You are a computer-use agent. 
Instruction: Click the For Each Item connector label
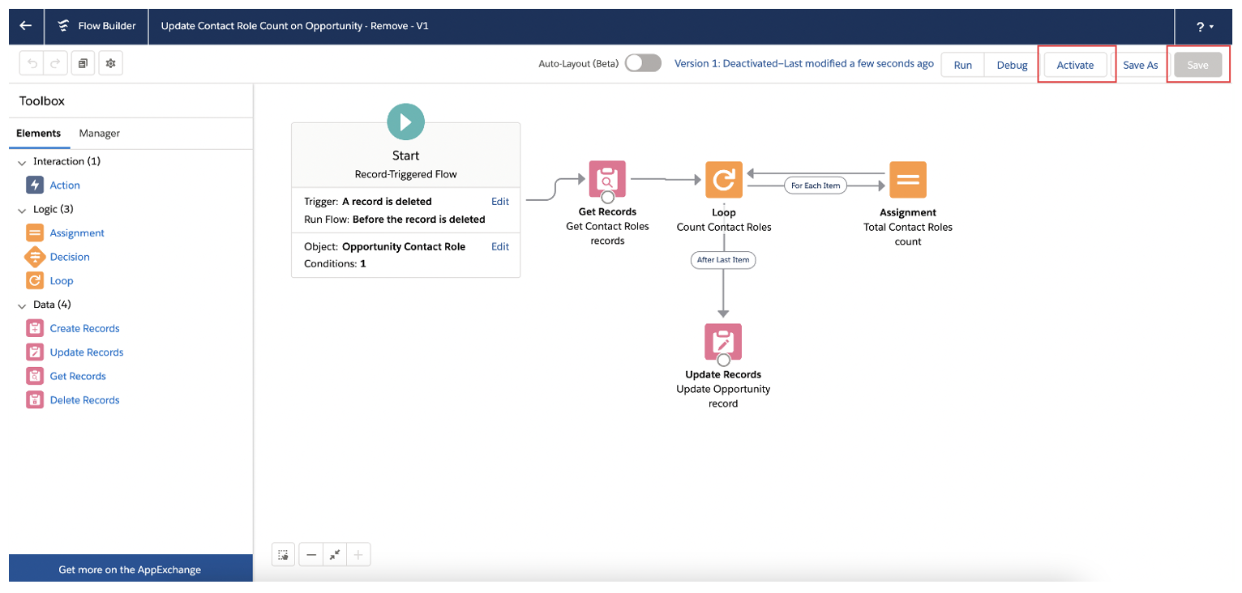[815, 186]
